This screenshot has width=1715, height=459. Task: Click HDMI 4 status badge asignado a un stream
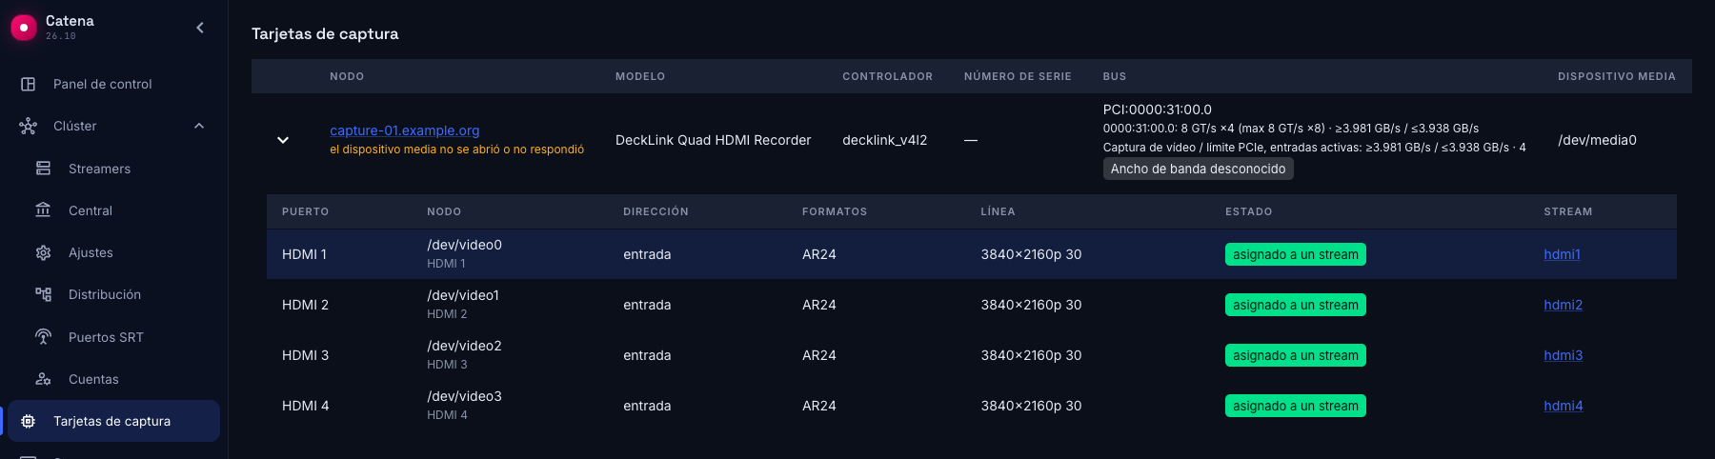(1295, 406)
